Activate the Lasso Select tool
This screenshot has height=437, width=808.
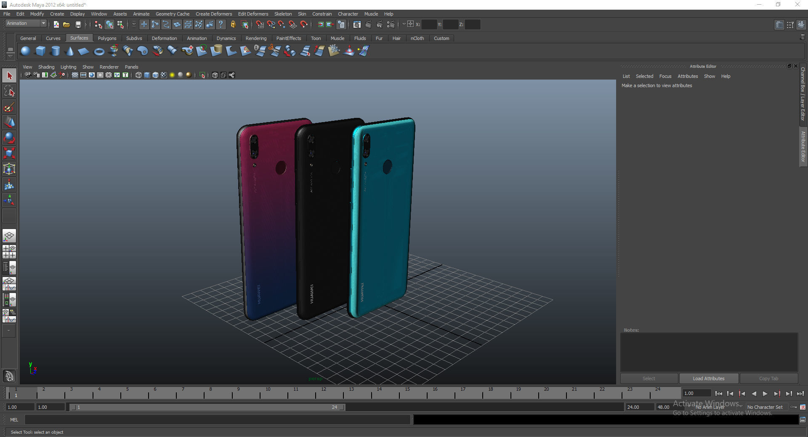click(9, 91)
